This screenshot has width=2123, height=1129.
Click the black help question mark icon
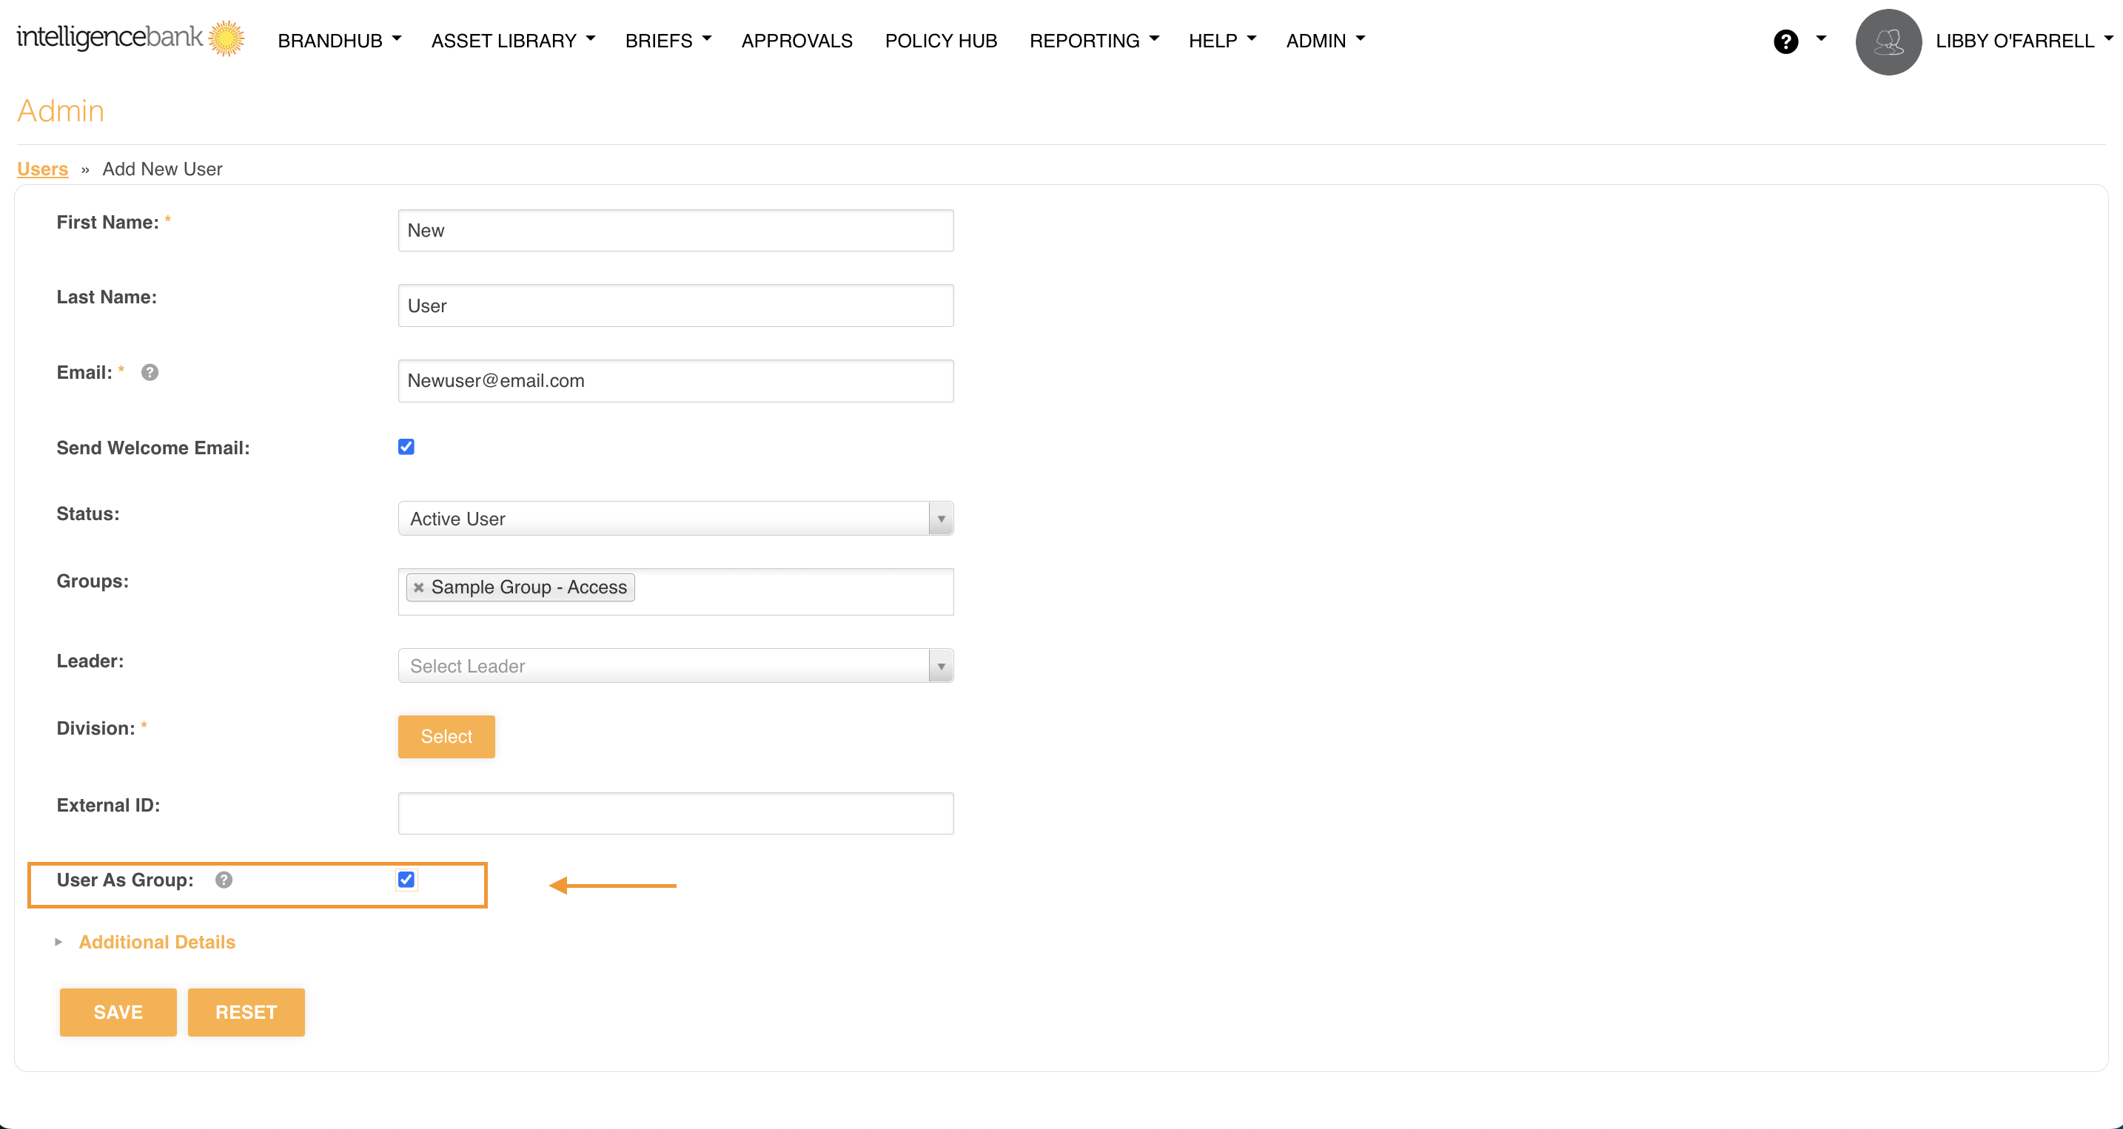[x=1785, y=41]
